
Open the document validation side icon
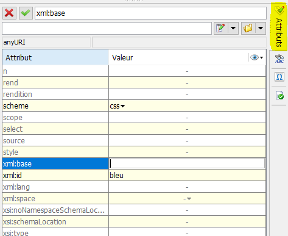click(x=279, y=95)
